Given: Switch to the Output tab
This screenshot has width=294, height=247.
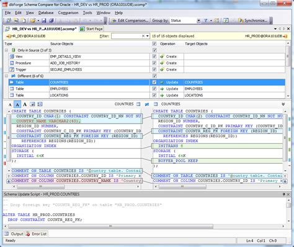Looking at the screenshot, I should 14,234.
